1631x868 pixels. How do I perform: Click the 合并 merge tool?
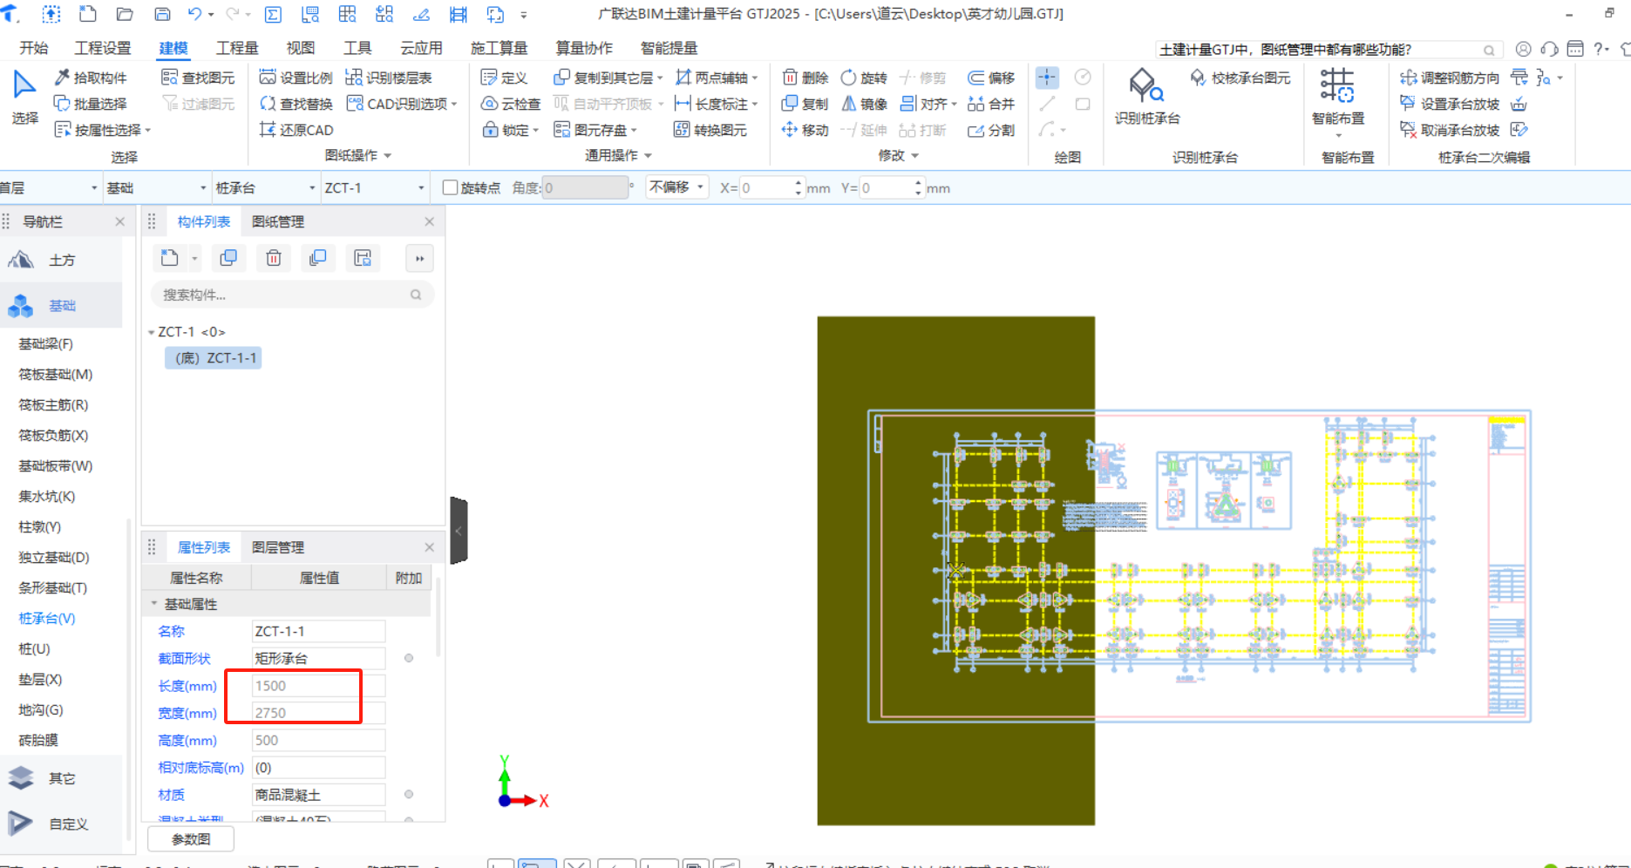(992, 104)
